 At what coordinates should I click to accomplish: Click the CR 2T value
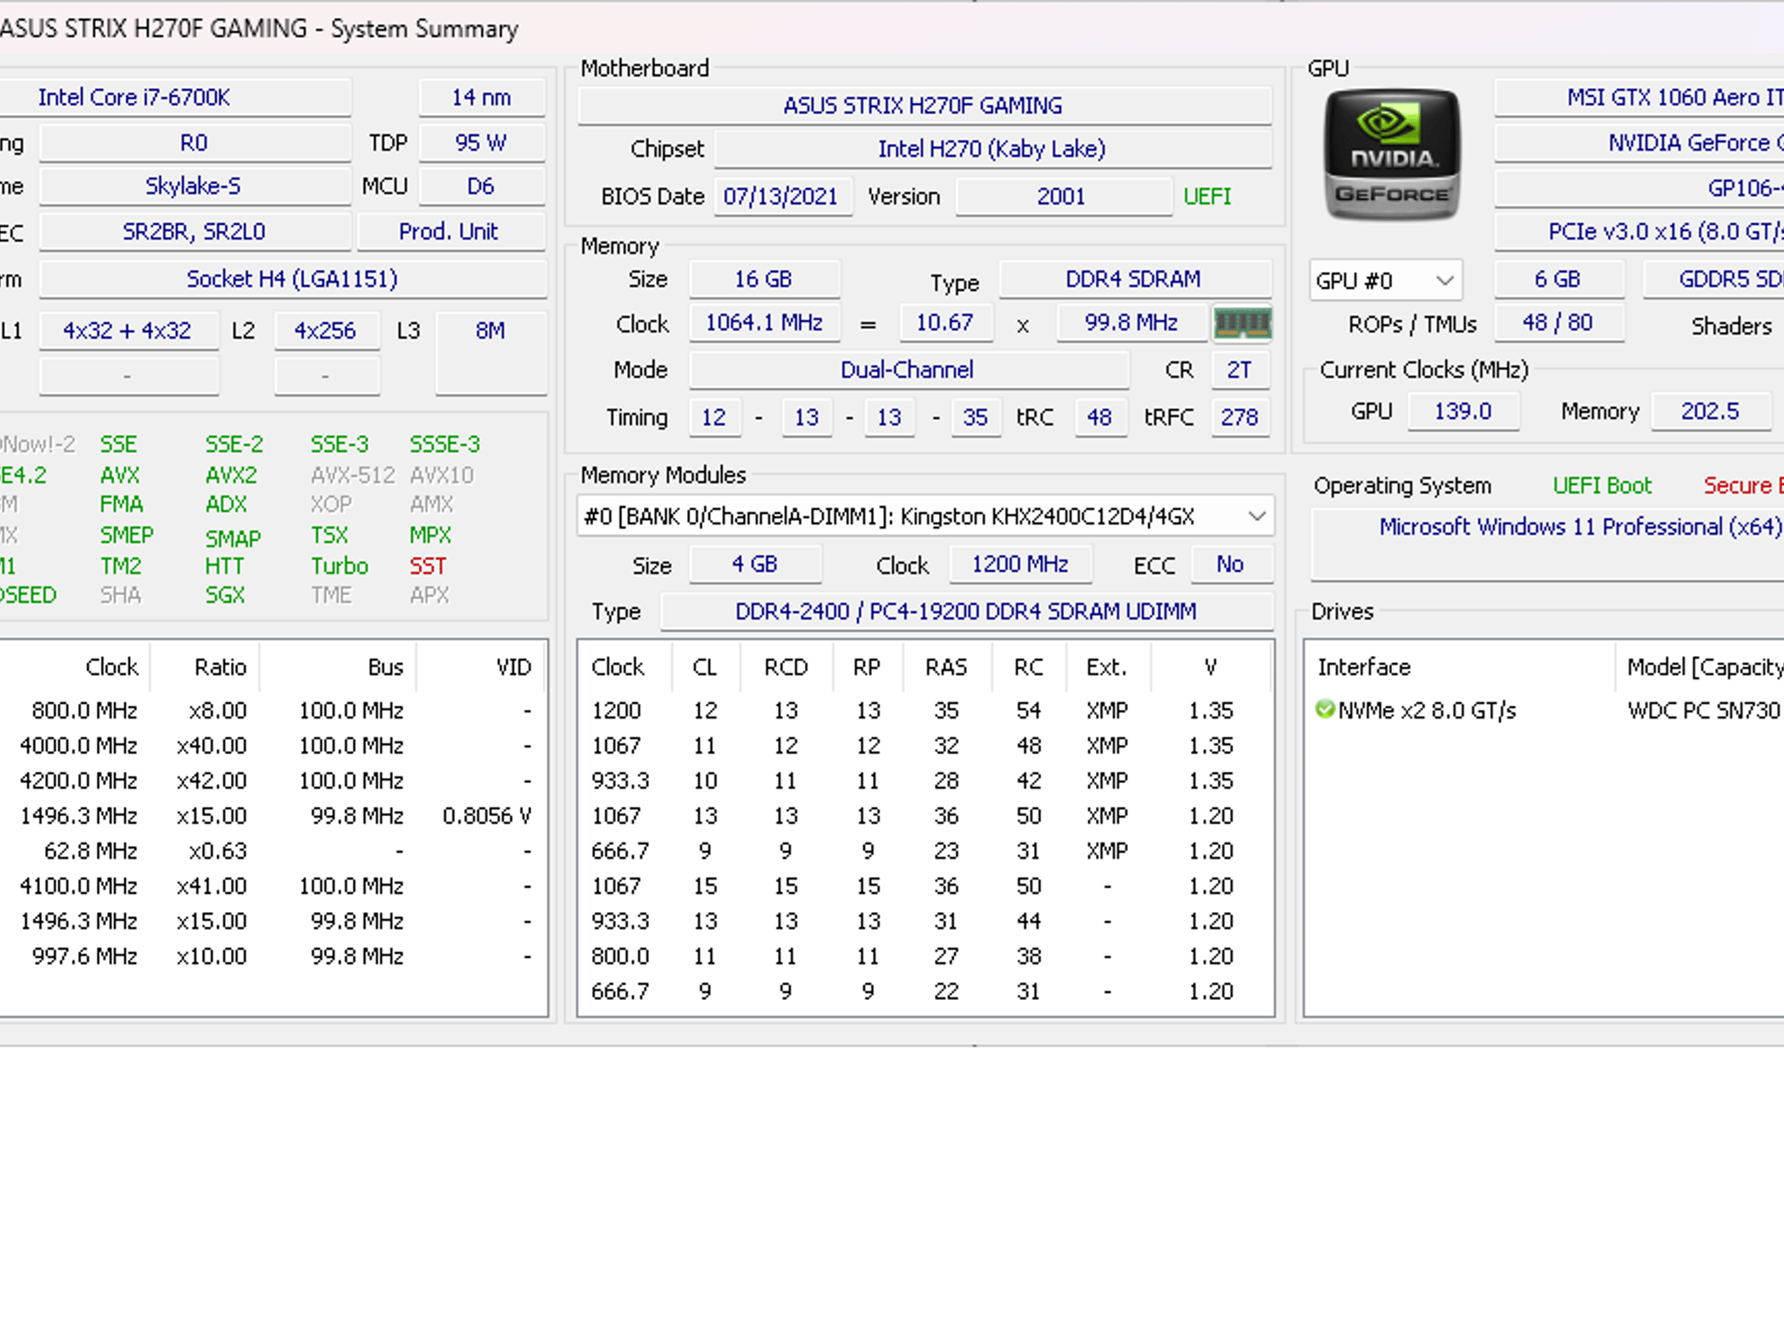1240,369
